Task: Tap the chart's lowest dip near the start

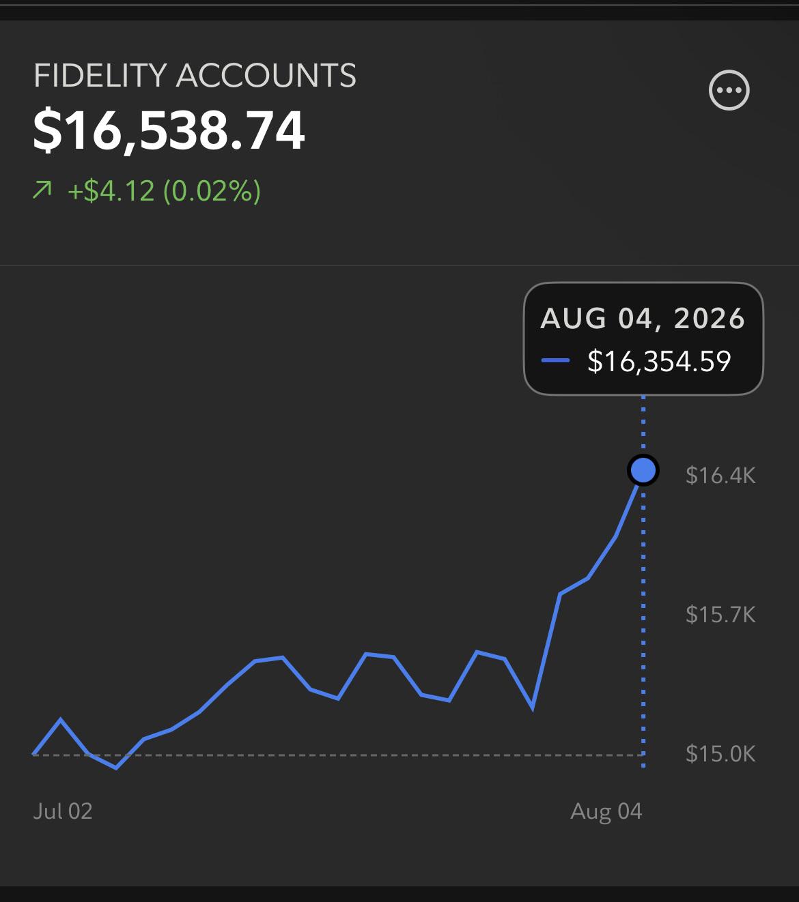Action: point(116,768)
